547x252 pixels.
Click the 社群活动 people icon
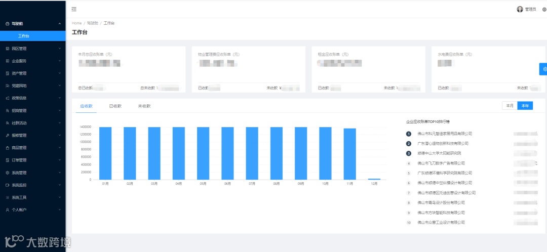(x=8, y=123)
